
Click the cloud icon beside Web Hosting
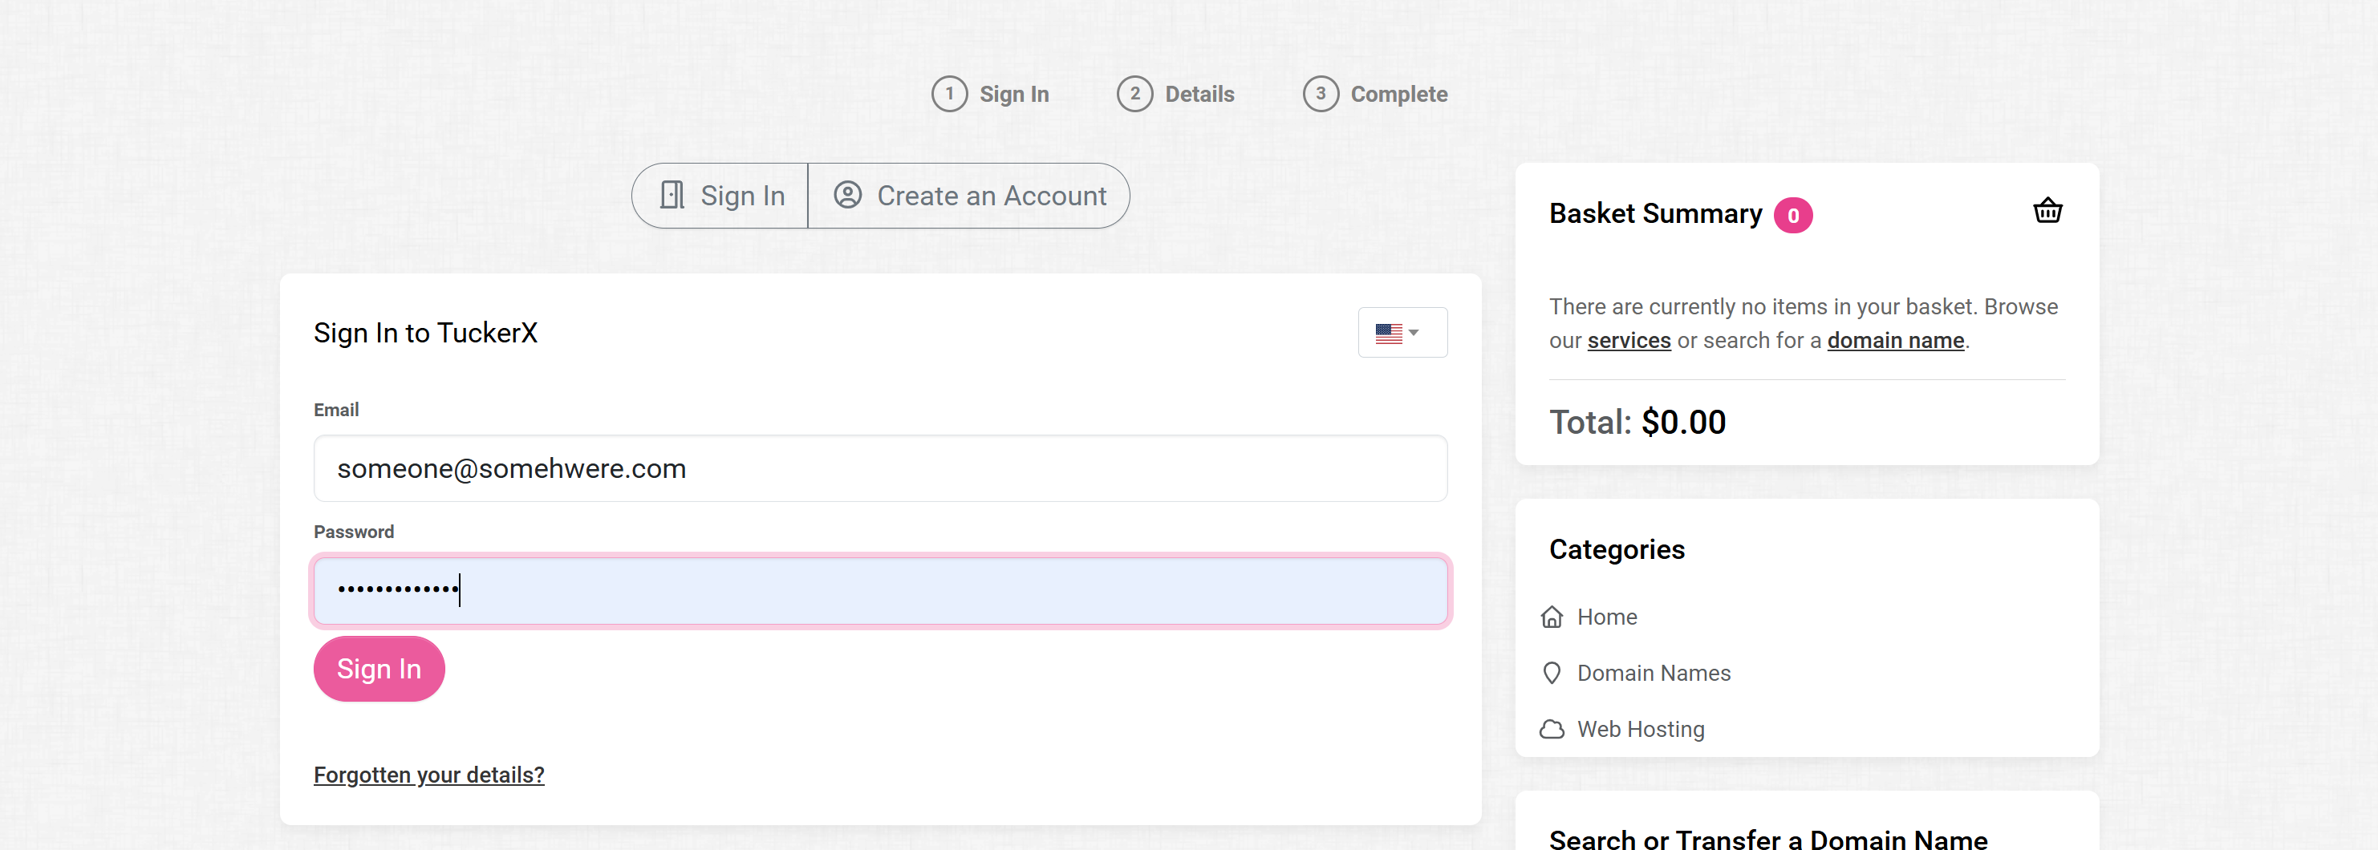click(x=1552, y=730)
